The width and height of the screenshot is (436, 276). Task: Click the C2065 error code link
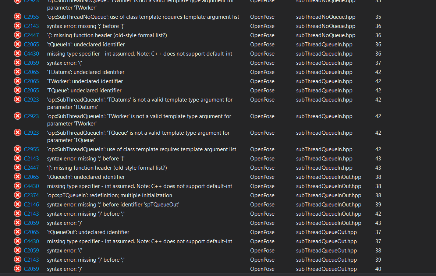(x=31, y=44)
